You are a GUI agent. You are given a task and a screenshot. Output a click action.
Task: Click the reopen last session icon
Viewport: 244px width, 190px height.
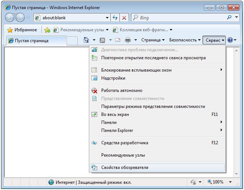point(94,58)
